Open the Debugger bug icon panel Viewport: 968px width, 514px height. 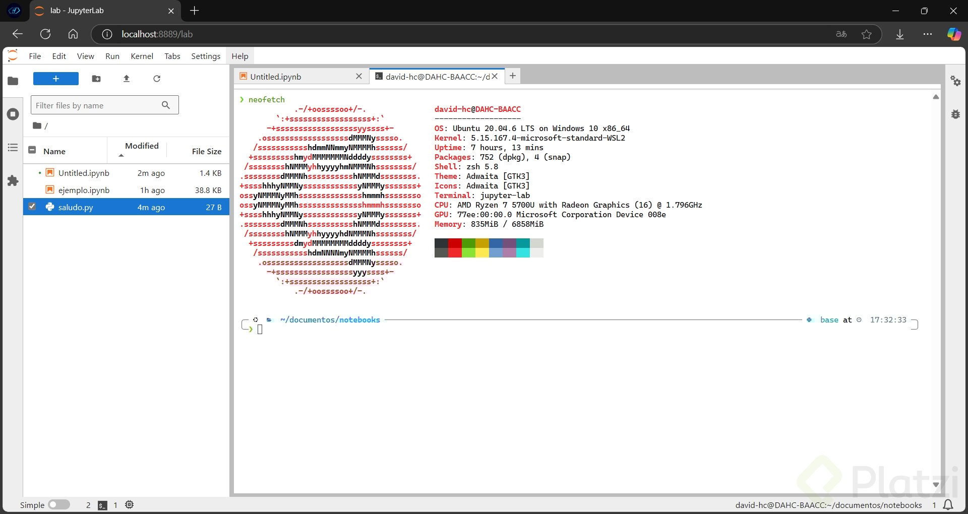click(x=955, y=114)
